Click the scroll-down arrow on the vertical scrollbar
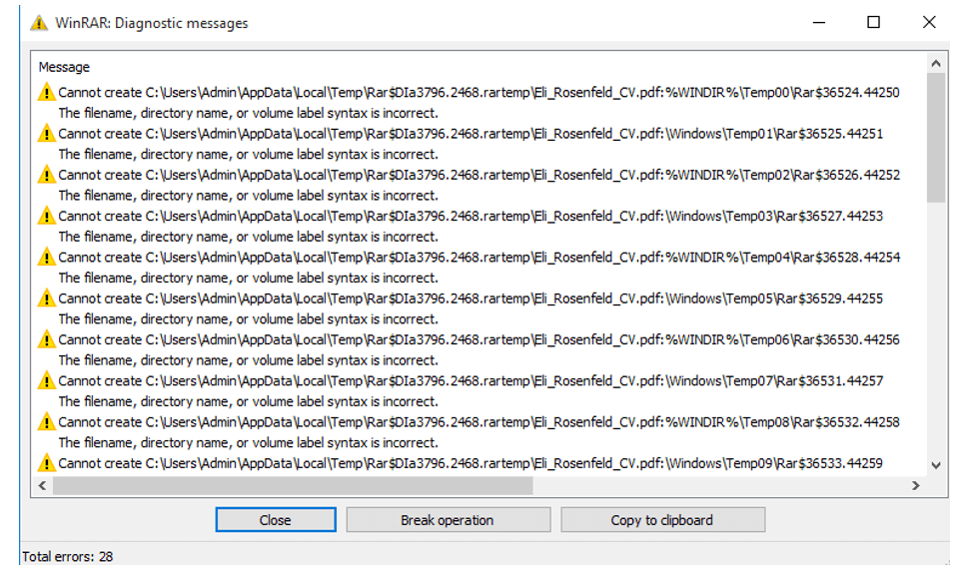The height and width of the screenshot is (579, 959). [x=935, y=465]
